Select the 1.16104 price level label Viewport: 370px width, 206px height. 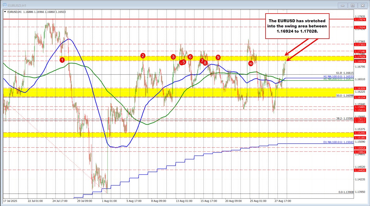click(x=360, y=97)
